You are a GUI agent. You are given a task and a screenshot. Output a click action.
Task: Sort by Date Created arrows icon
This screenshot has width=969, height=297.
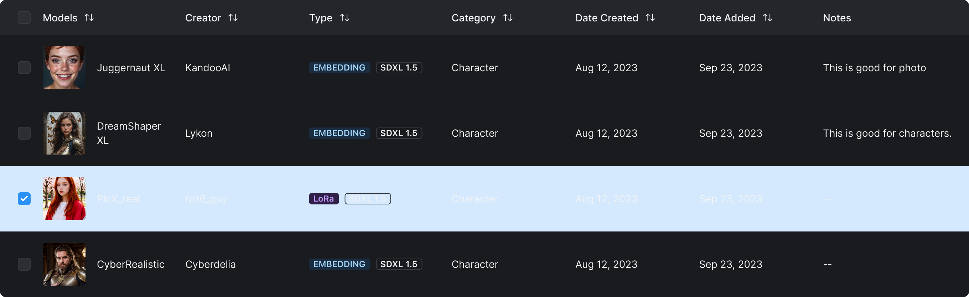point(650,18)
